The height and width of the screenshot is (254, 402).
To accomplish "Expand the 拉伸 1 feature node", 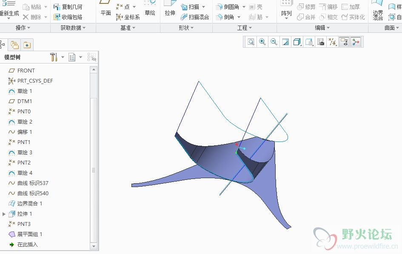I will [x=4, y=214].
